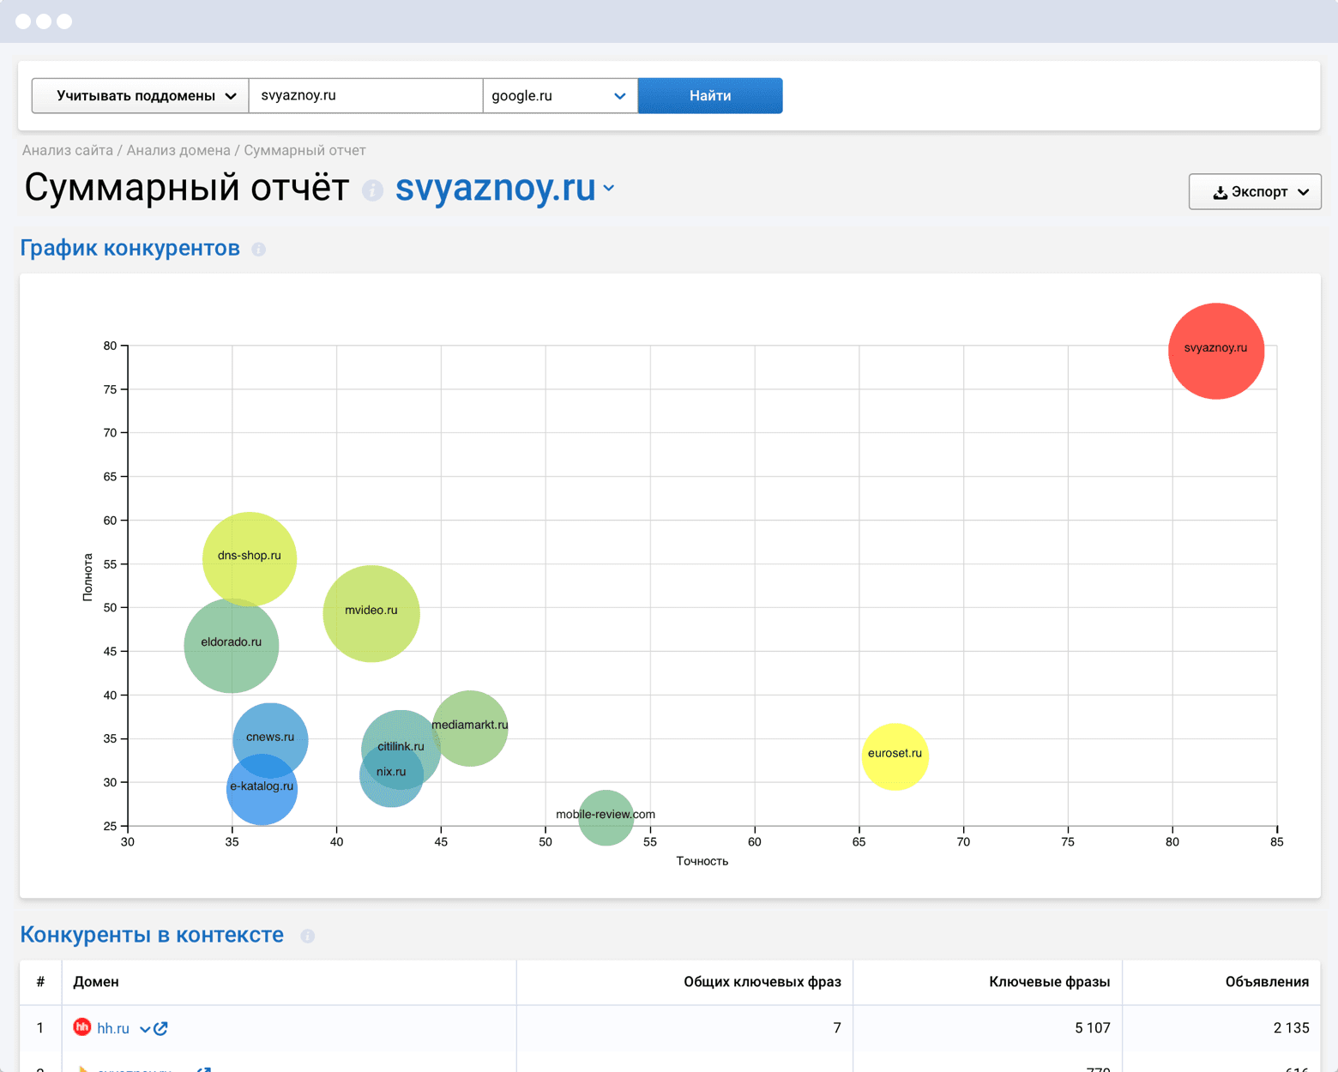The image size is (1338, 1072).
Task: Focus the svyaznoy.ru domain input field
Action: [365, 95]
